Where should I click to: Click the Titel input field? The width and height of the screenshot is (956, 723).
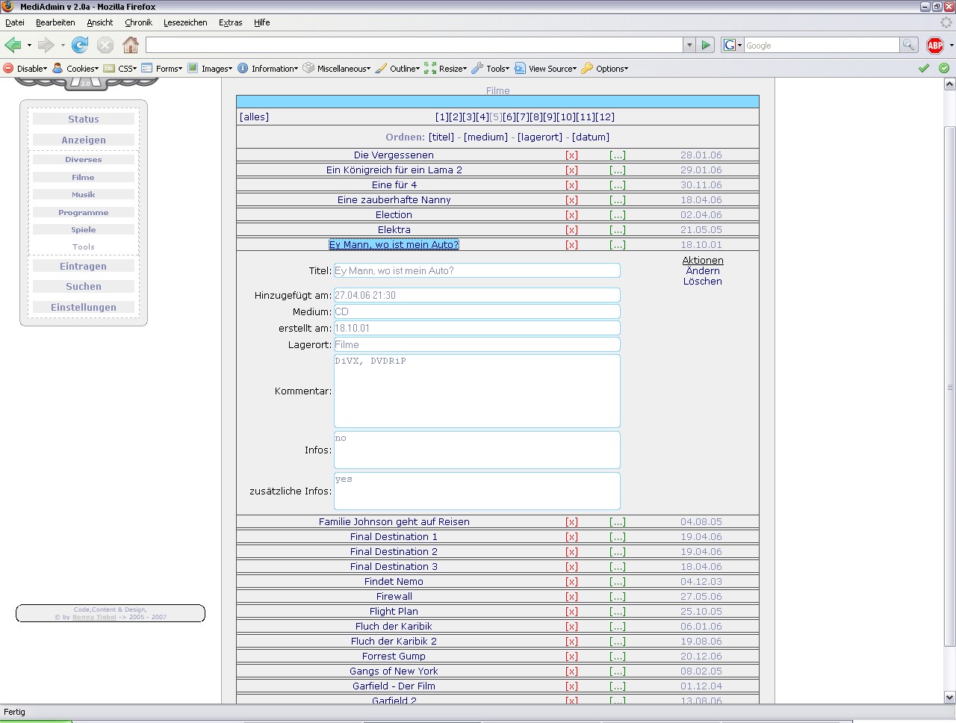pyautogui.click(x=477, y=271)
